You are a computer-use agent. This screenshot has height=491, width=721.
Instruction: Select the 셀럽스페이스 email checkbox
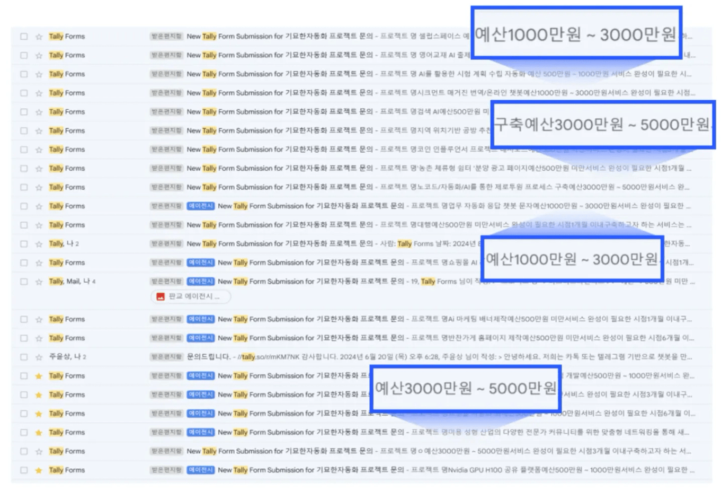(x=24, y=37)
